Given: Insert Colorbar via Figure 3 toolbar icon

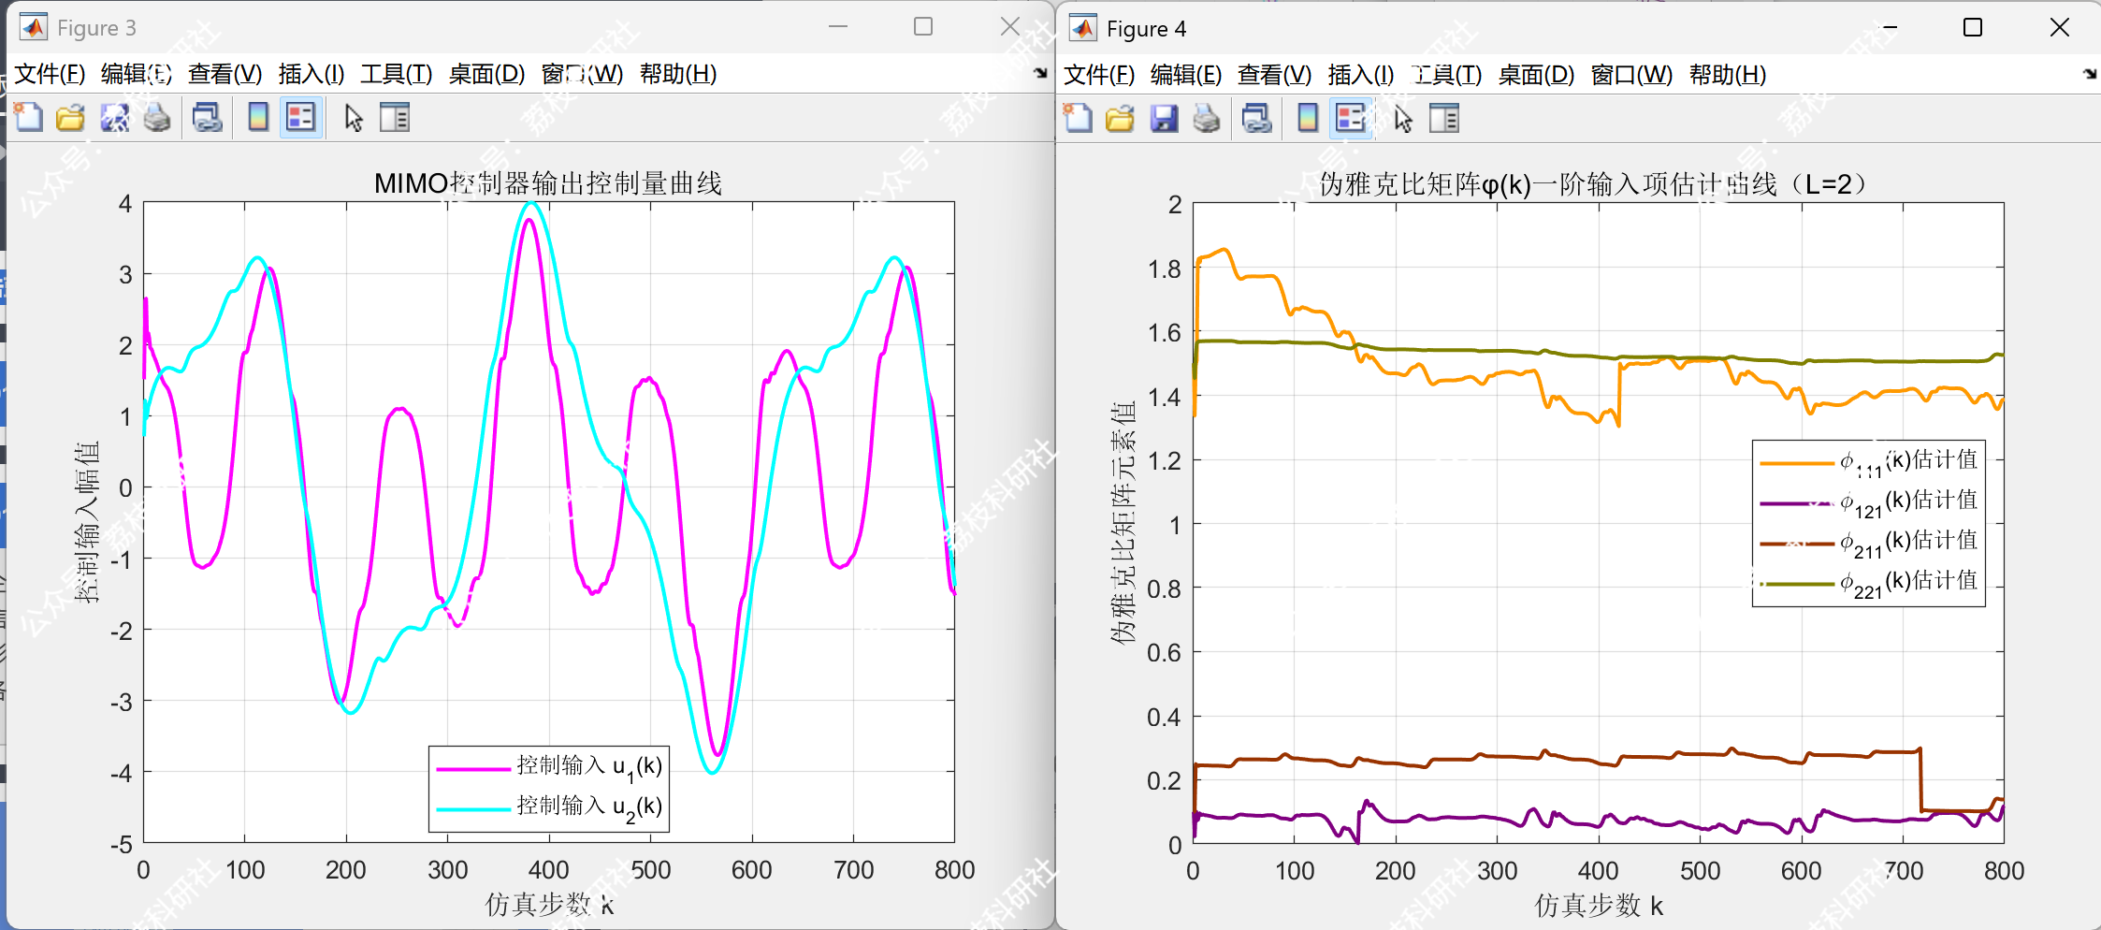Looking at the screenshot, I should [258, 118].
